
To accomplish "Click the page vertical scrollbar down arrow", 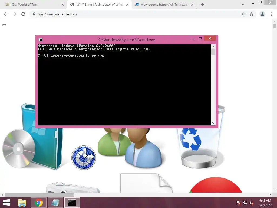I will (275, 190).
